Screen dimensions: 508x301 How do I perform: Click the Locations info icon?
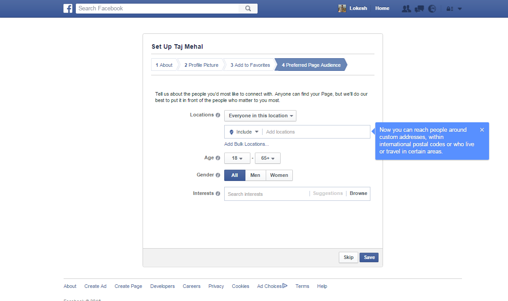[x=218, y=115]
